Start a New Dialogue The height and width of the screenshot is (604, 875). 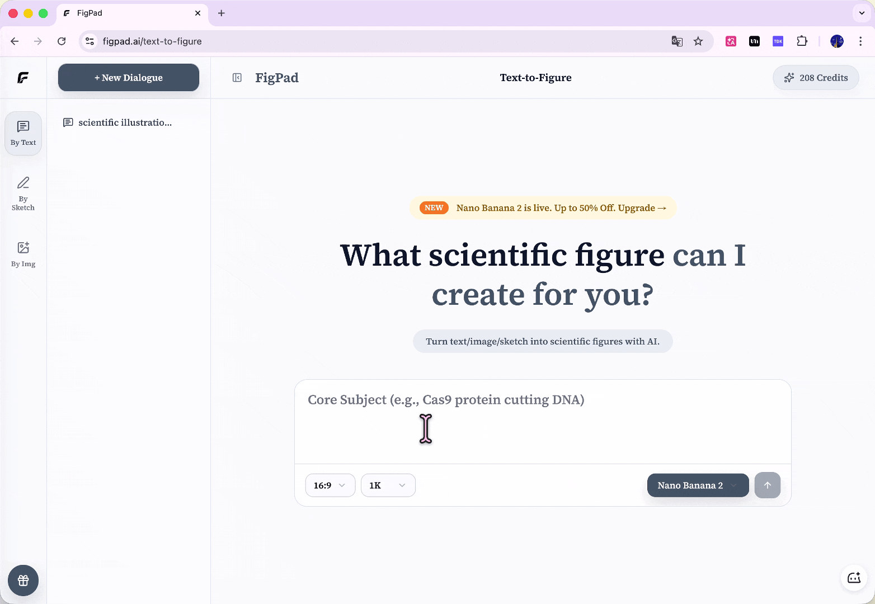pyautogui.click(x=129, y=78)
